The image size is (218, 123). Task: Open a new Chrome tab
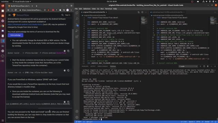pos(36,6)
